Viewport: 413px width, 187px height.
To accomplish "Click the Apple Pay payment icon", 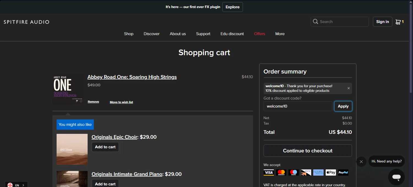I will [x=331, y=172].
